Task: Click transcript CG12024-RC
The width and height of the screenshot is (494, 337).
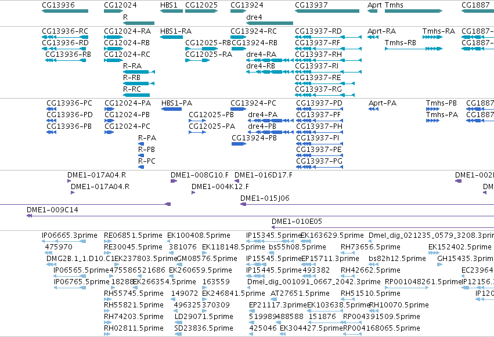Action: point(113,60)
